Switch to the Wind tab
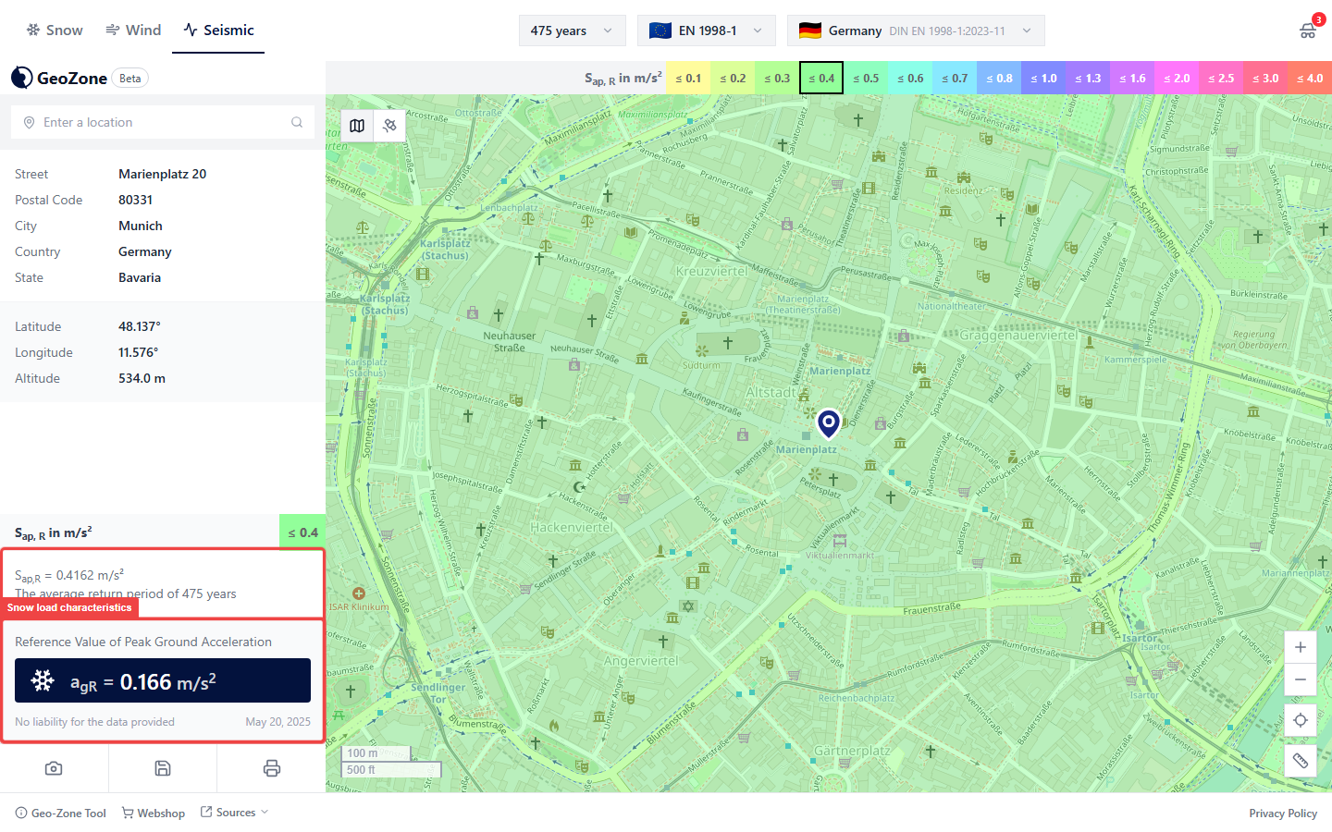The width and height of the screenshot is (1332, 832). coord(133,31)
